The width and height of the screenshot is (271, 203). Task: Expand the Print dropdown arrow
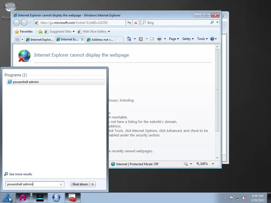click(x=165, y=39)
